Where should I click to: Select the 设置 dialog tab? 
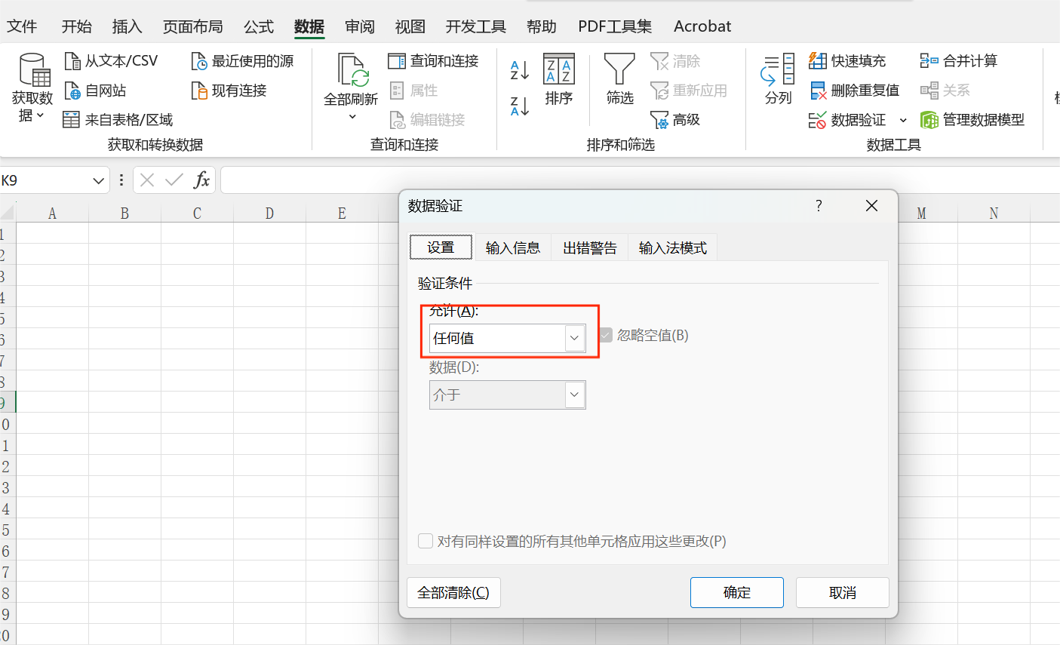tap(441, 247)
